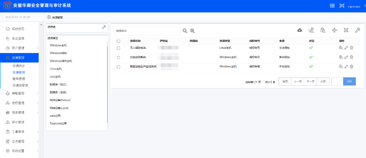Click the plus icon to add resource
The width and height of the screenshot is (366, 158).
tap(334, 30)
